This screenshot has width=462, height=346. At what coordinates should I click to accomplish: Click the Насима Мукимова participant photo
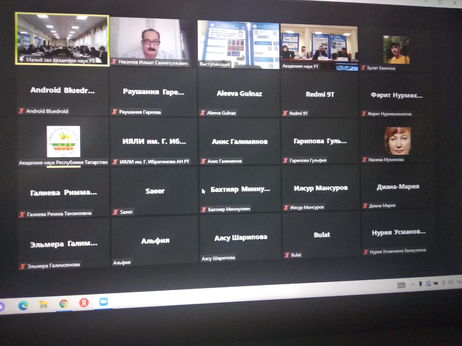click(397, 141)
